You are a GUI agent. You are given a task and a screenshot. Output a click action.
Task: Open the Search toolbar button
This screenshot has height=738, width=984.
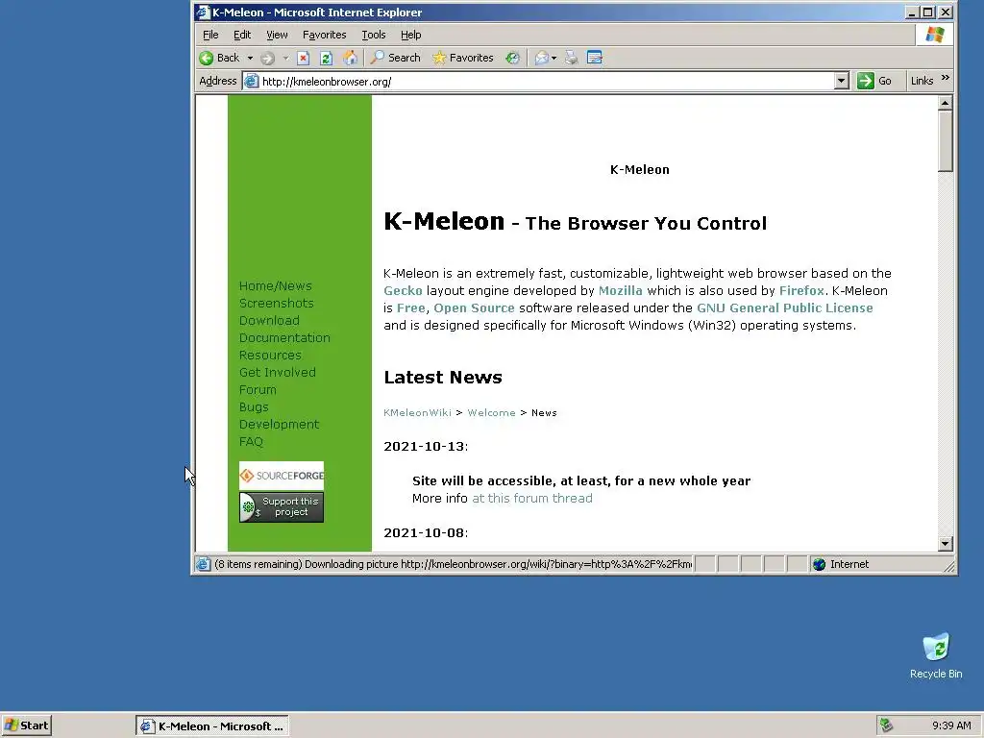pos(395,58)
